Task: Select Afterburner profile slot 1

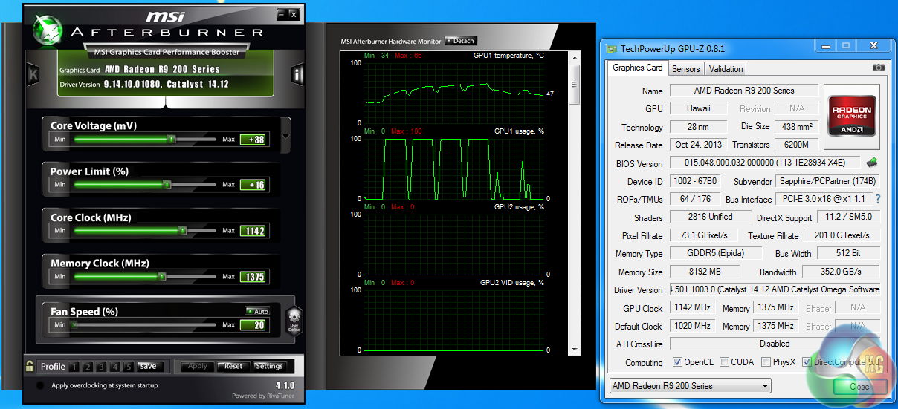Action: click(75, 366)
